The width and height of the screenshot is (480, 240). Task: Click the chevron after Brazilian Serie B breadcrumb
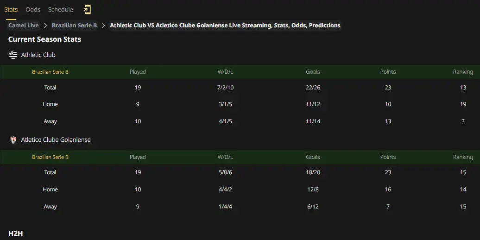[103, 25]
